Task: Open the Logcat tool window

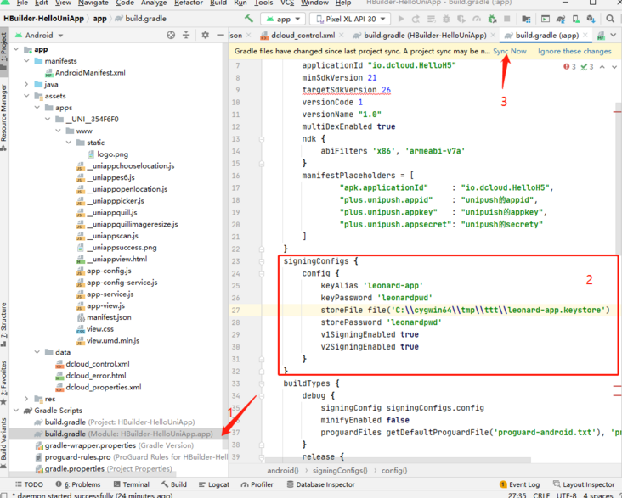Action: (x=214, y=484)
